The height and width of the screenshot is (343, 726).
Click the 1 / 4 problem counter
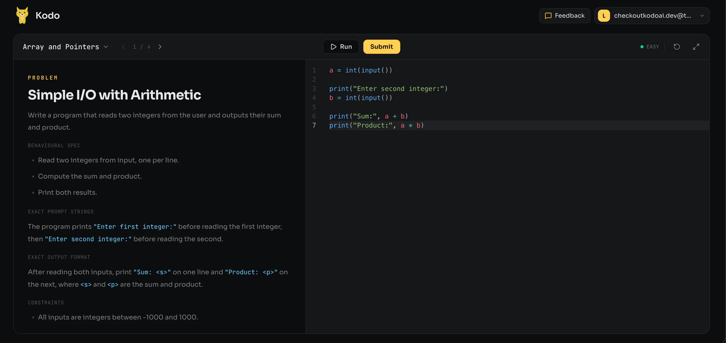coord(142,47)
